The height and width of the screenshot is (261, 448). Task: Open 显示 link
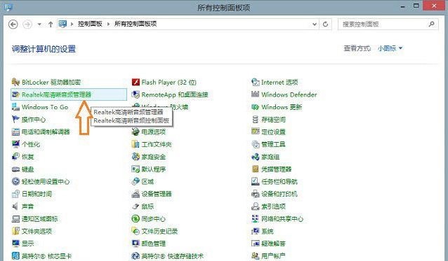coord(27,244)
